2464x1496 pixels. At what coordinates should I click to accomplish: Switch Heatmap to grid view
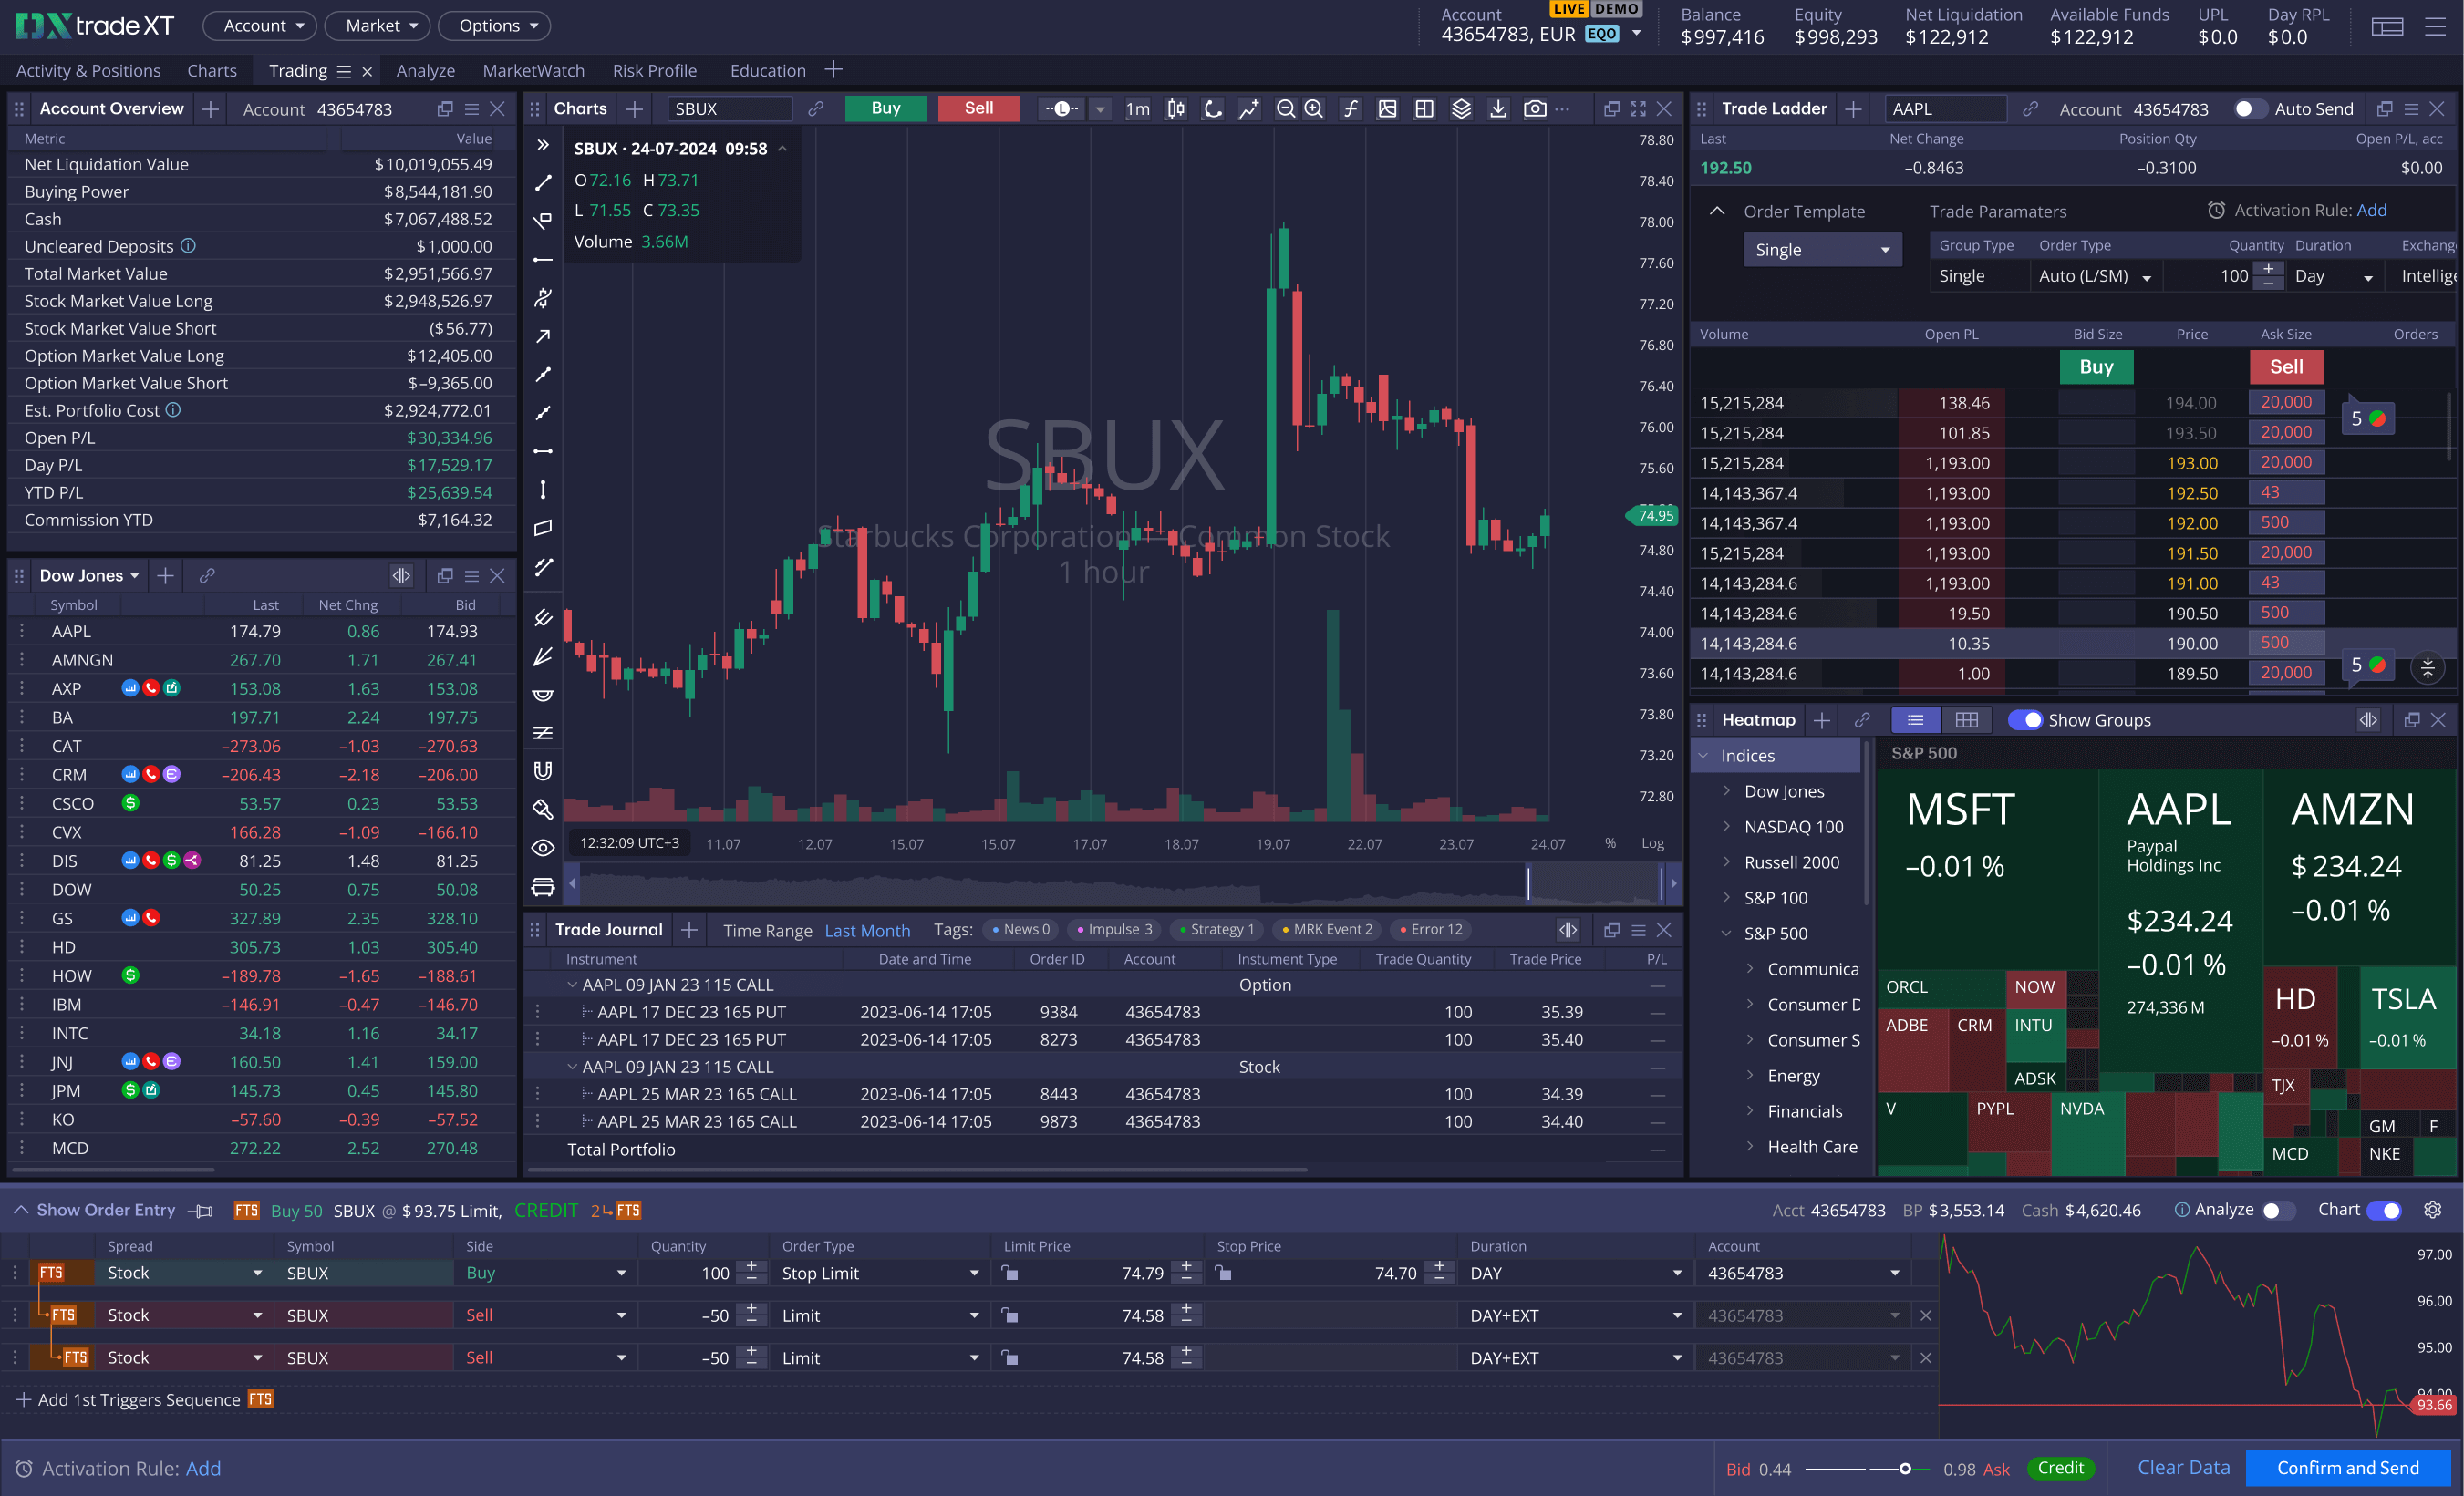[x=1966, y=720]
